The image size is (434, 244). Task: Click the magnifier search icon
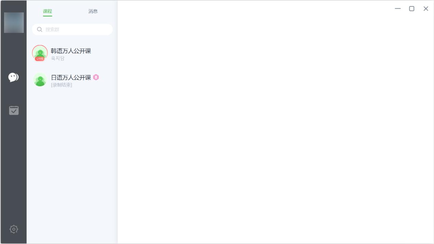coord(40,29)
